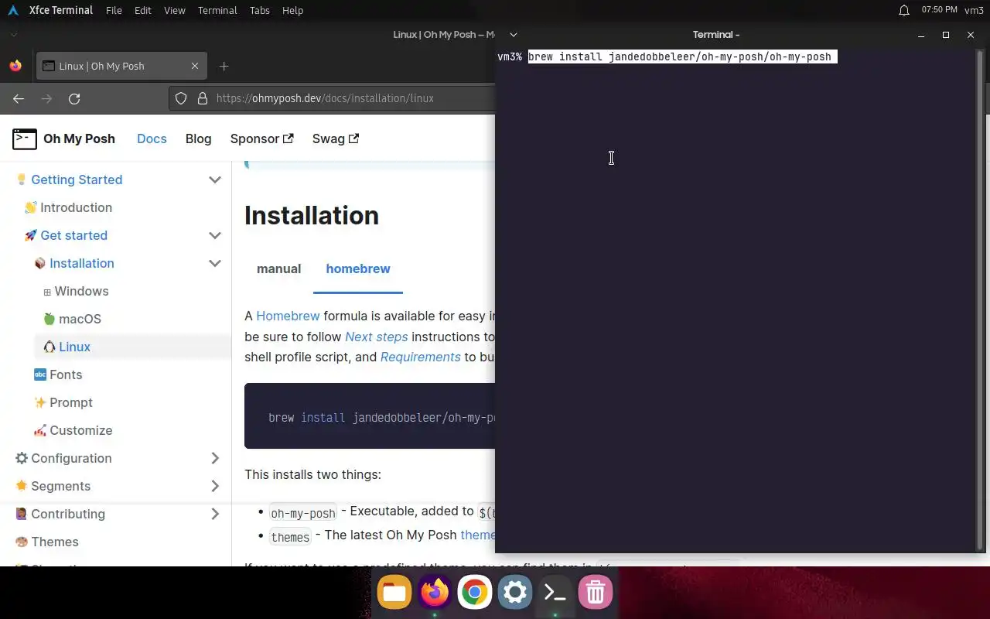This screenshot has height=619, width=990.
Task: Open the Help menu in menu bar
Action: tap(292, 10)
